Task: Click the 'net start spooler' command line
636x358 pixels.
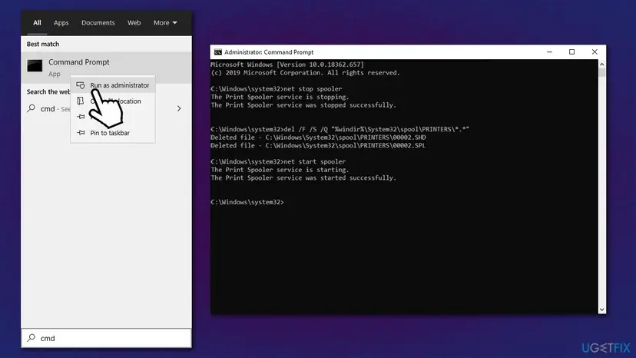Action: (x=278, y=161)
